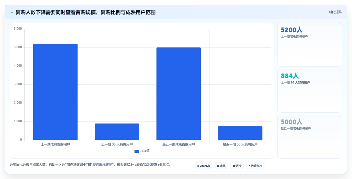This screenshot has height=179, width=352.
Task: Select the 进度 chip
Action: (237, 166)
